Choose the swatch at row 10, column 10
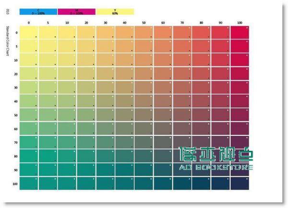The image size is (288, 208). tap(67, 60)
